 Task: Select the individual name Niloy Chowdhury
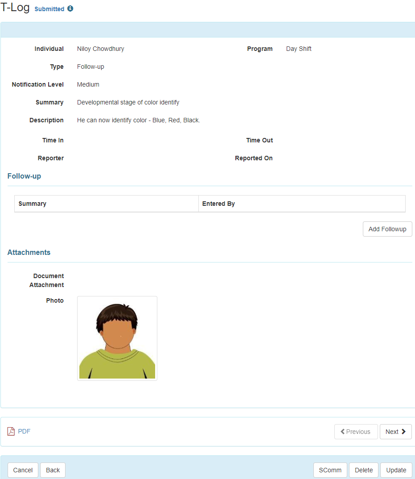click(x=100, y=49)
